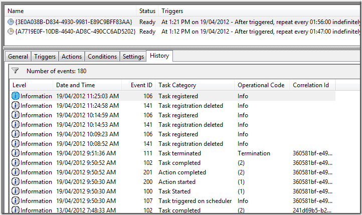
Task: Click info icon of 10:08:52 AM event
Action: pos(16,144)
